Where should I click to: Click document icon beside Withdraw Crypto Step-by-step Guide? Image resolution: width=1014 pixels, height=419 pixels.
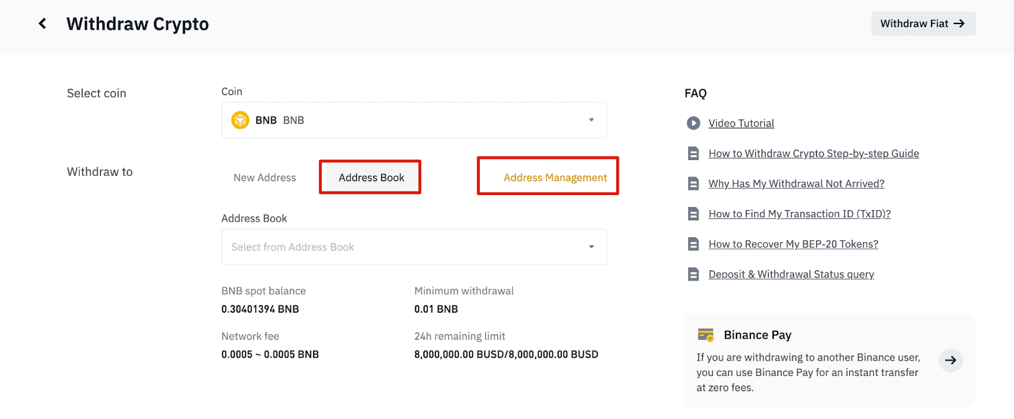click(693, 154)
